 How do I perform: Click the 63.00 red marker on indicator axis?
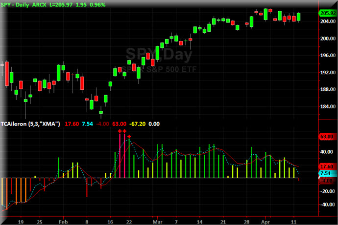coord(327,137)
